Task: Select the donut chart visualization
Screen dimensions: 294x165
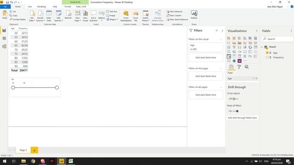Action: (x=250, y=47)
